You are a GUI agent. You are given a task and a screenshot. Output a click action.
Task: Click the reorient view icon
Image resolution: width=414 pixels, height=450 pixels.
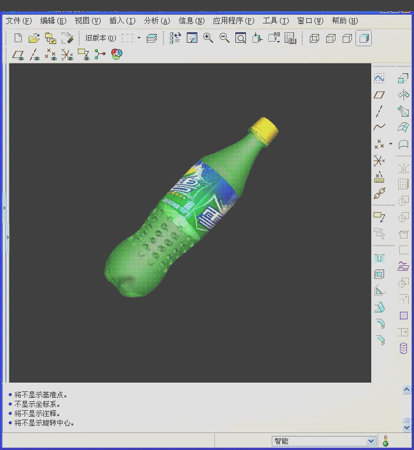257,38
